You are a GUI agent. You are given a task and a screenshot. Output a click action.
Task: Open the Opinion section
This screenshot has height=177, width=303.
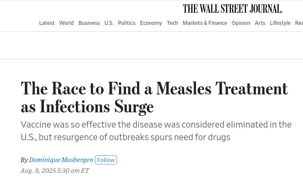tap(241, 23)
